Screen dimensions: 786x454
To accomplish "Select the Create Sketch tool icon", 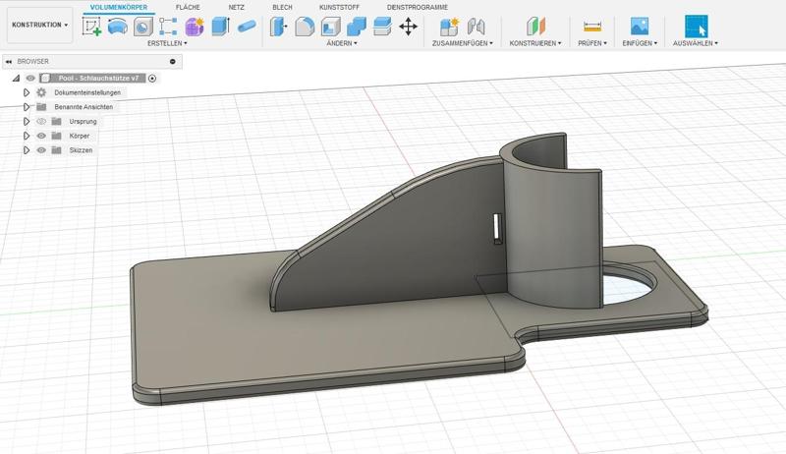I will pos(92,27).
